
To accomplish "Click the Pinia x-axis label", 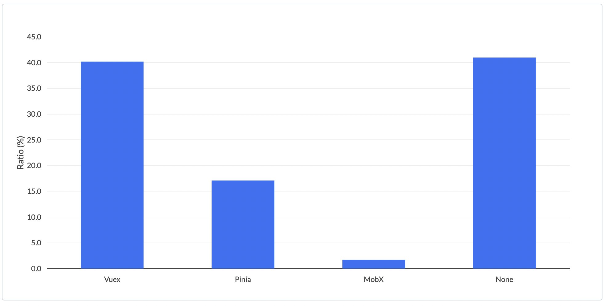I will click(x=243, y=280).
